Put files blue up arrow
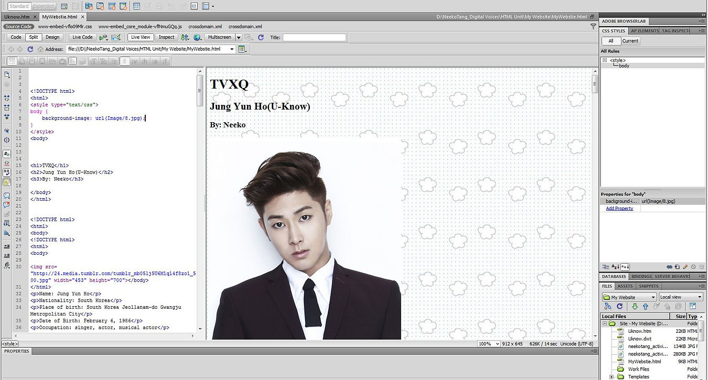The width and height of the screenshot is (708, 380). 645,307
